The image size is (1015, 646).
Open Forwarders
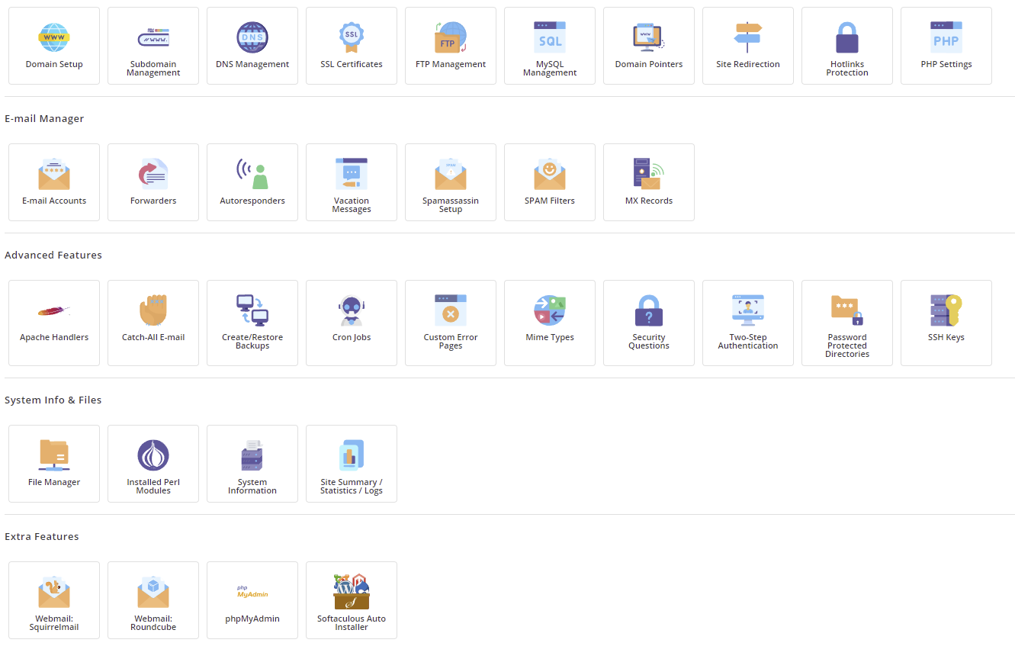[x=153, y=182]
